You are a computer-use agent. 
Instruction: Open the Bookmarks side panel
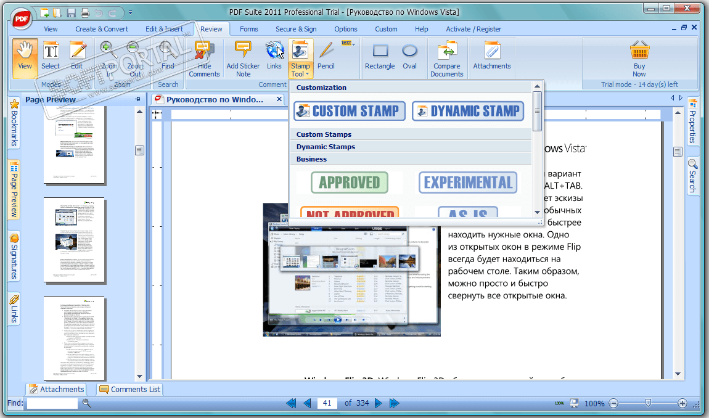(14, 123)
